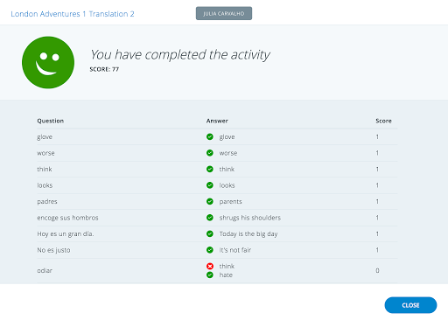Click the score 0 in the odiar row

click(377, 270)
